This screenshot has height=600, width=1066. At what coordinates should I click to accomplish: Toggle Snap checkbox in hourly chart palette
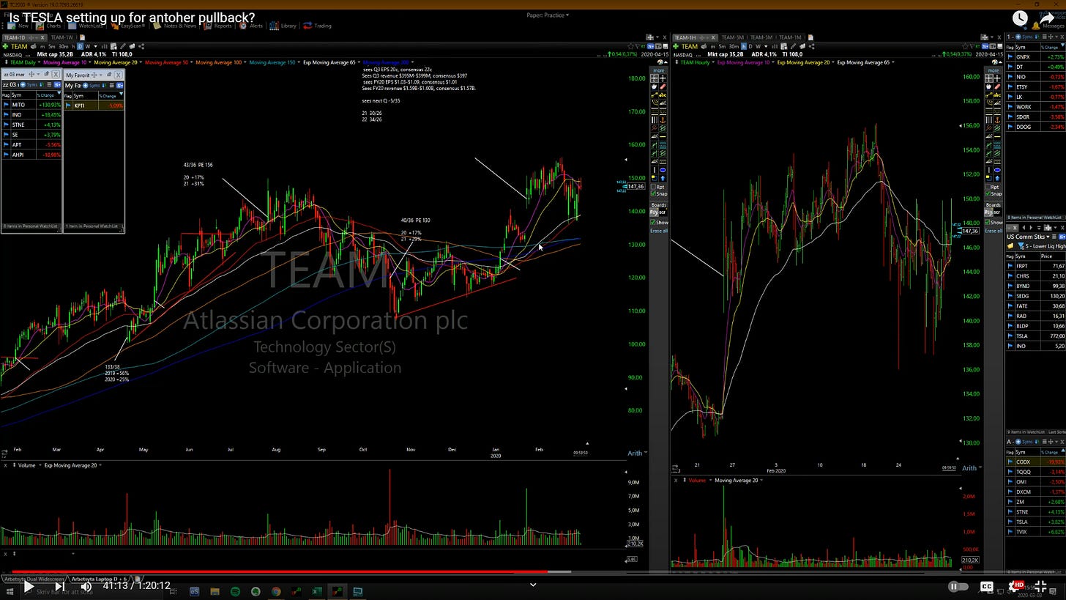tap(988, 193)
